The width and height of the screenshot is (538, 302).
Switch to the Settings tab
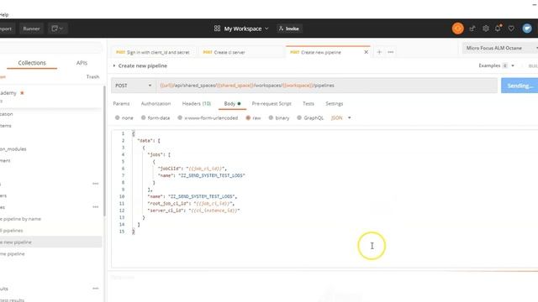click(335, 103)
